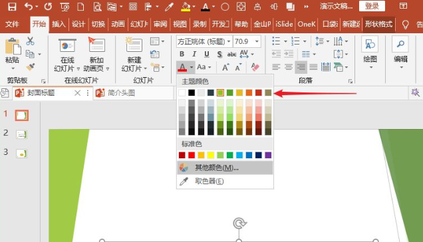Open the 文件 menu
423x242 pixels.
pos(12,25)
